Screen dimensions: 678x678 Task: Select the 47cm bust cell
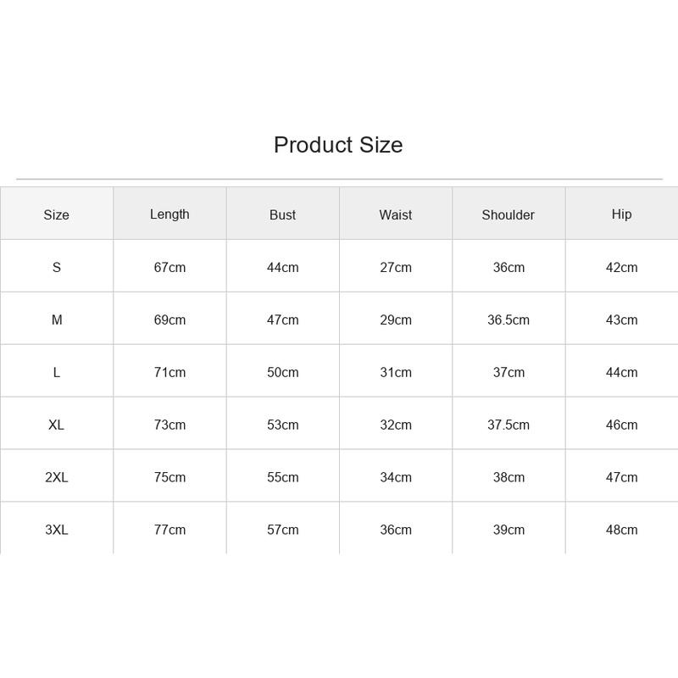282,320
